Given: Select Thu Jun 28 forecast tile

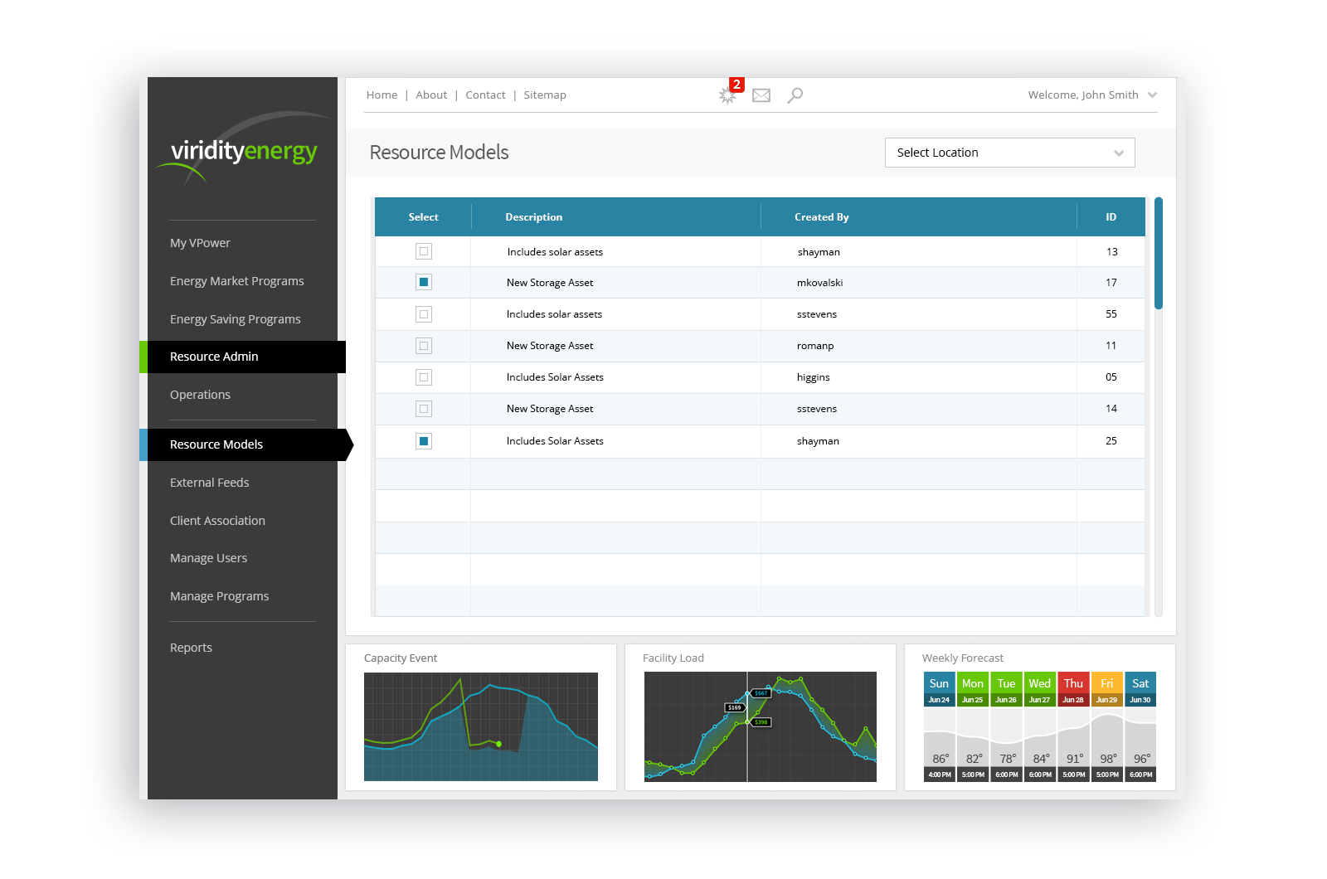Looking at the screenshot, I should tap(1073, 726).
